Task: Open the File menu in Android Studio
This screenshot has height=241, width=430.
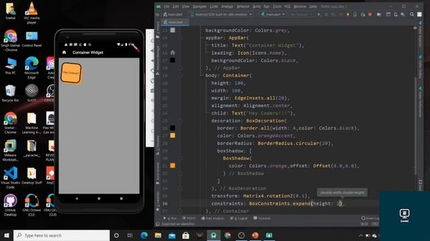Action: click(x=167, y=6)
